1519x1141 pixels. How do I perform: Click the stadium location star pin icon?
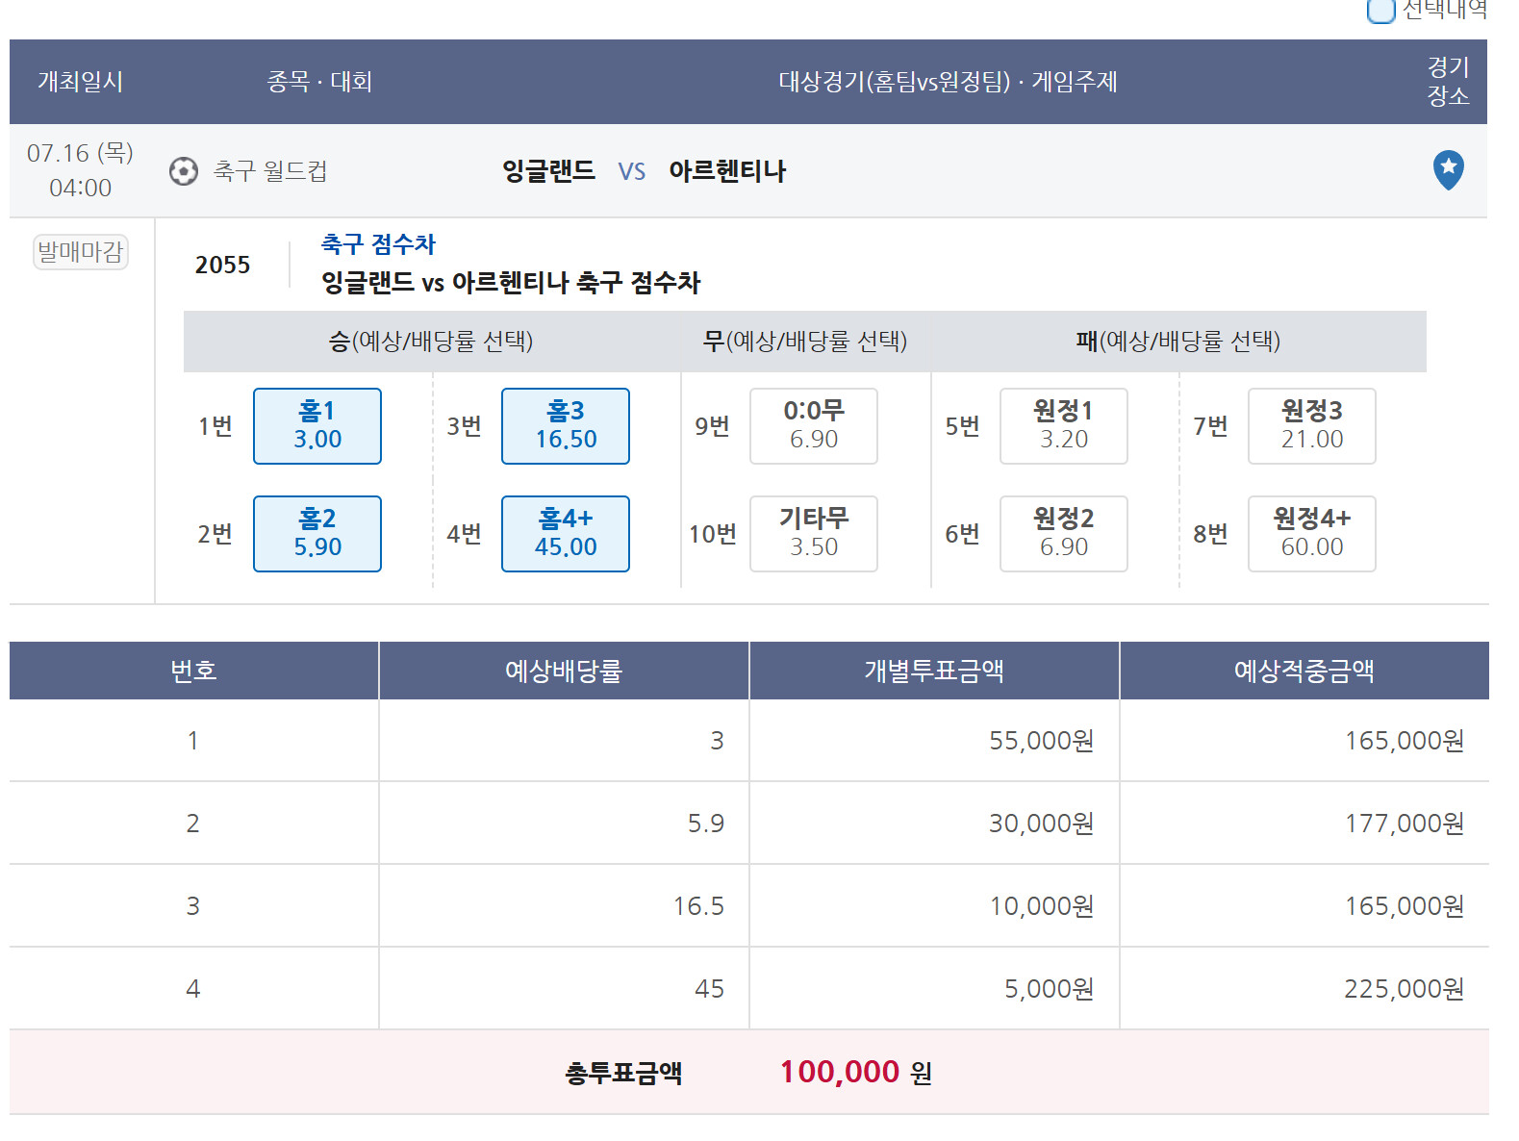[x=1448, y=170]
